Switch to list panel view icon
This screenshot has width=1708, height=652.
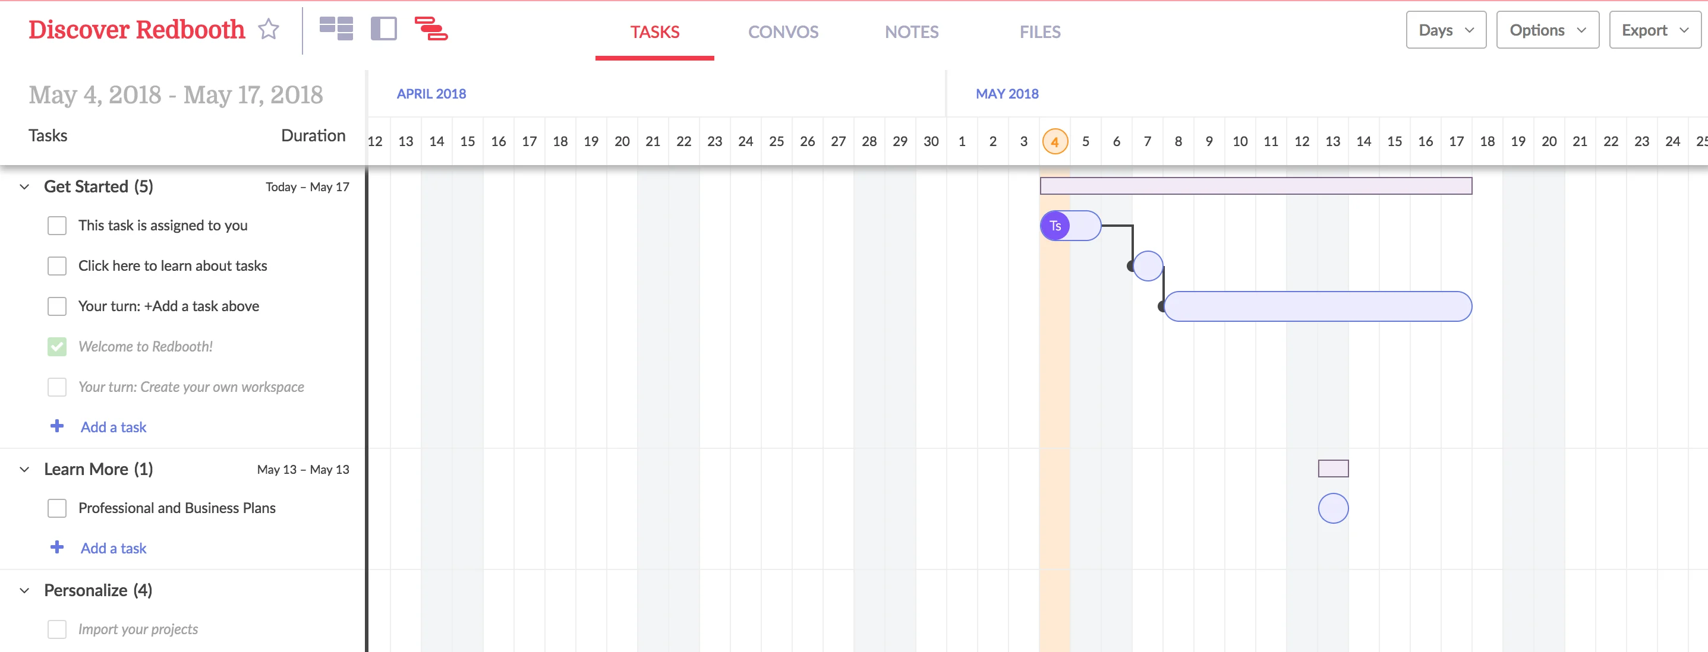pyautogui.click(x=384, y=29)
